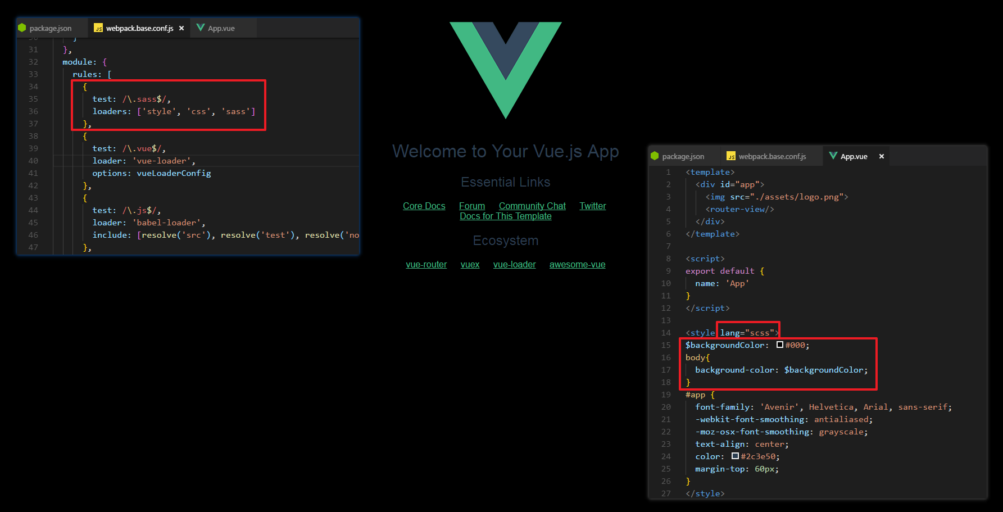Screen dimensions: 1003x512
Task: Open Docs for This Template link
Action: tap(506, 216)
